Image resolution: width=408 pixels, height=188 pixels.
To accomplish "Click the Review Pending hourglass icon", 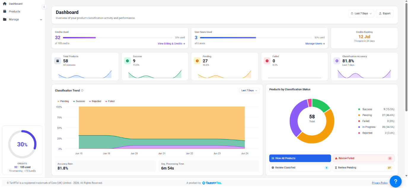I will (x=336, y=168).
